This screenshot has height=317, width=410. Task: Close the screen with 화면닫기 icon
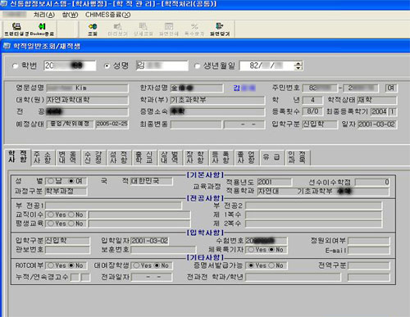[220, 29]
